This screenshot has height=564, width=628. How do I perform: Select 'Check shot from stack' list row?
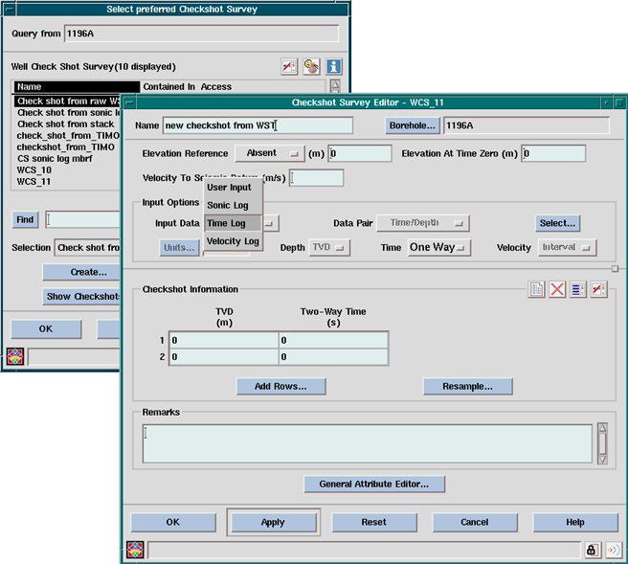click(x=67, y=124)
